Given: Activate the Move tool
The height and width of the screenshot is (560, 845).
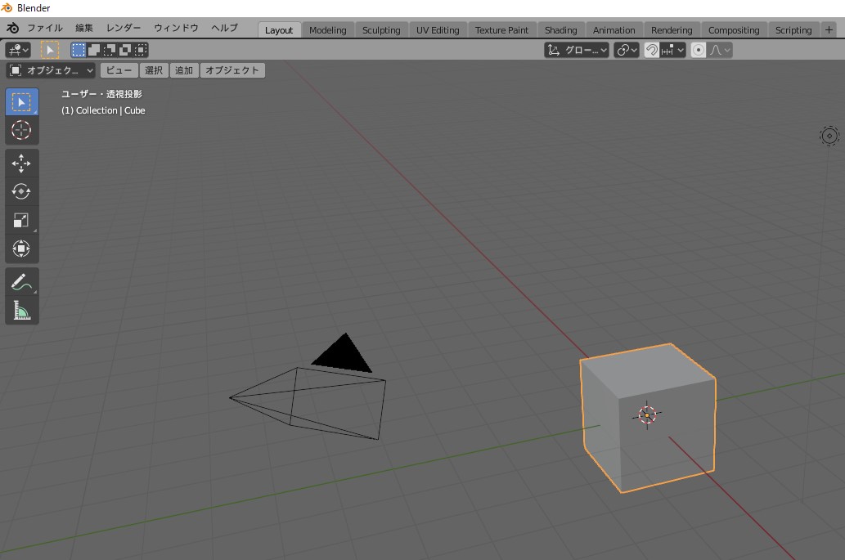Looking at the screenshot, I should [x=21, y=164].
